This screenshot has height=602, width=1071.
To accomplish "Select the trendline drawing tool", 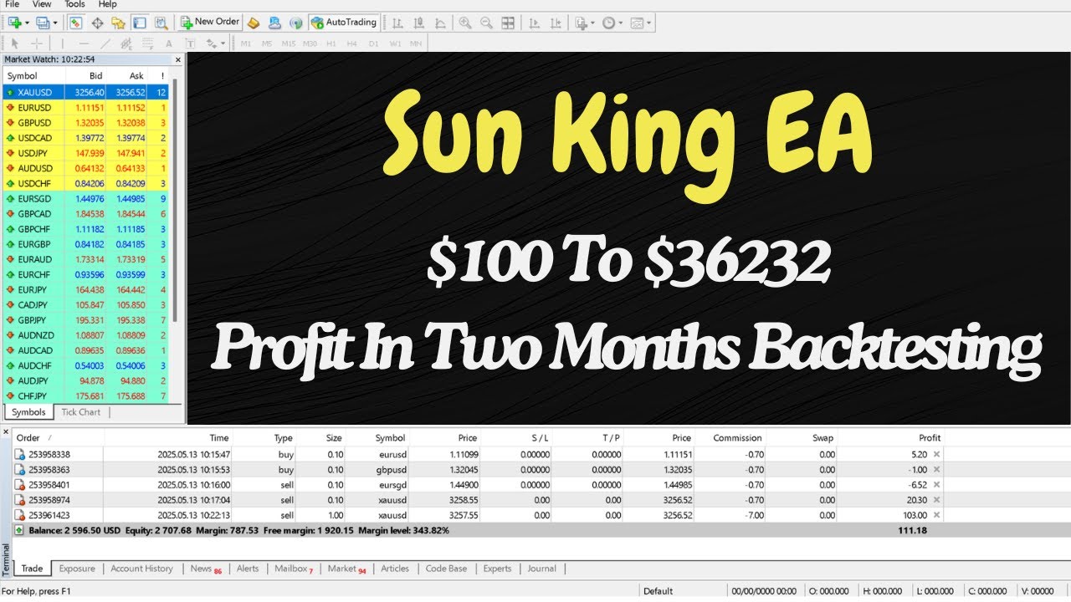I will coord(105,43).
